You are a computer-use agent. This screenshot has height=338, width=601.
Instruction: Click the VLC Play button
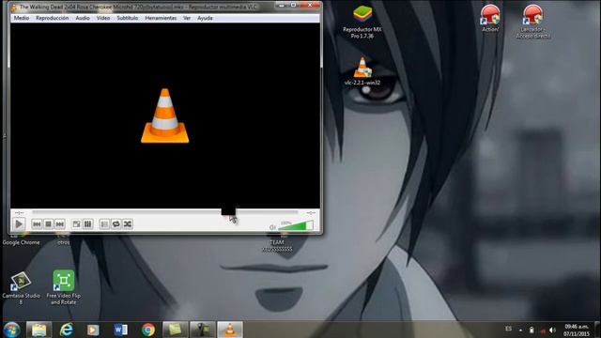coord(19,223)
